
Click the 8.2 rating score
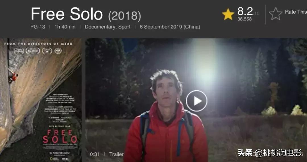coord(245,11)
